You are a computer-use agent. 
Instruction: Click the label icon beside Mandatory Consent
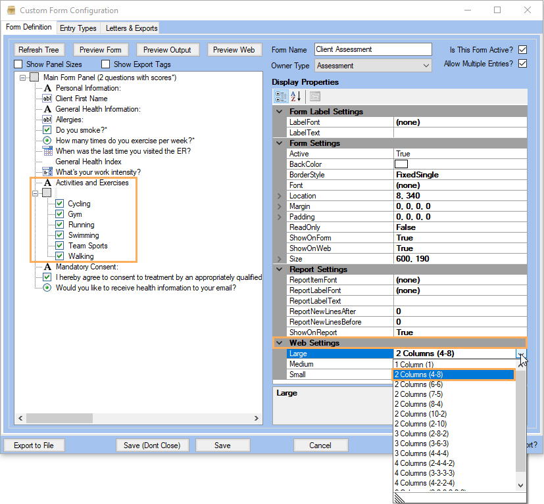tap(47, 267)
